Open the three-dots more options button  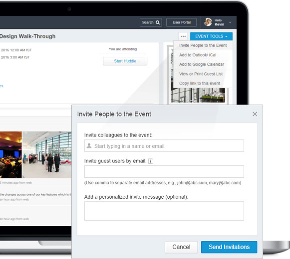pos(183,36)
